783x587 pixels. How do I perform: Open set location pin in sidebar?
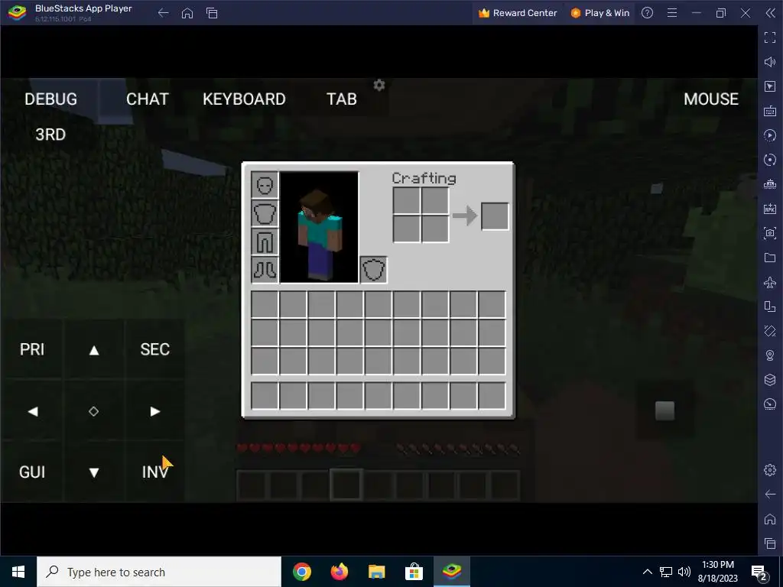pos(770,355)
